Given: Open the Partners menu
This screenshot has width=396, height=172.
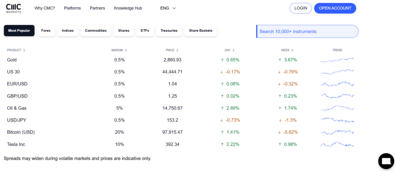Looking at the screenshot, I should coord(97,8).
